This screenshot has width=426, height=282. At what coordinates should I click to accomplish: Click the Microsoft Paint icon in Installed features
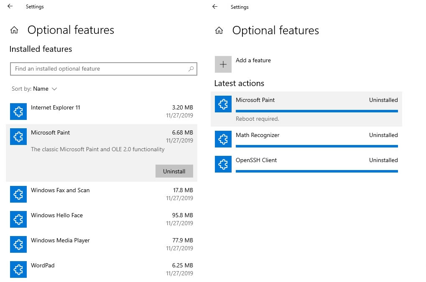[18, 137]
